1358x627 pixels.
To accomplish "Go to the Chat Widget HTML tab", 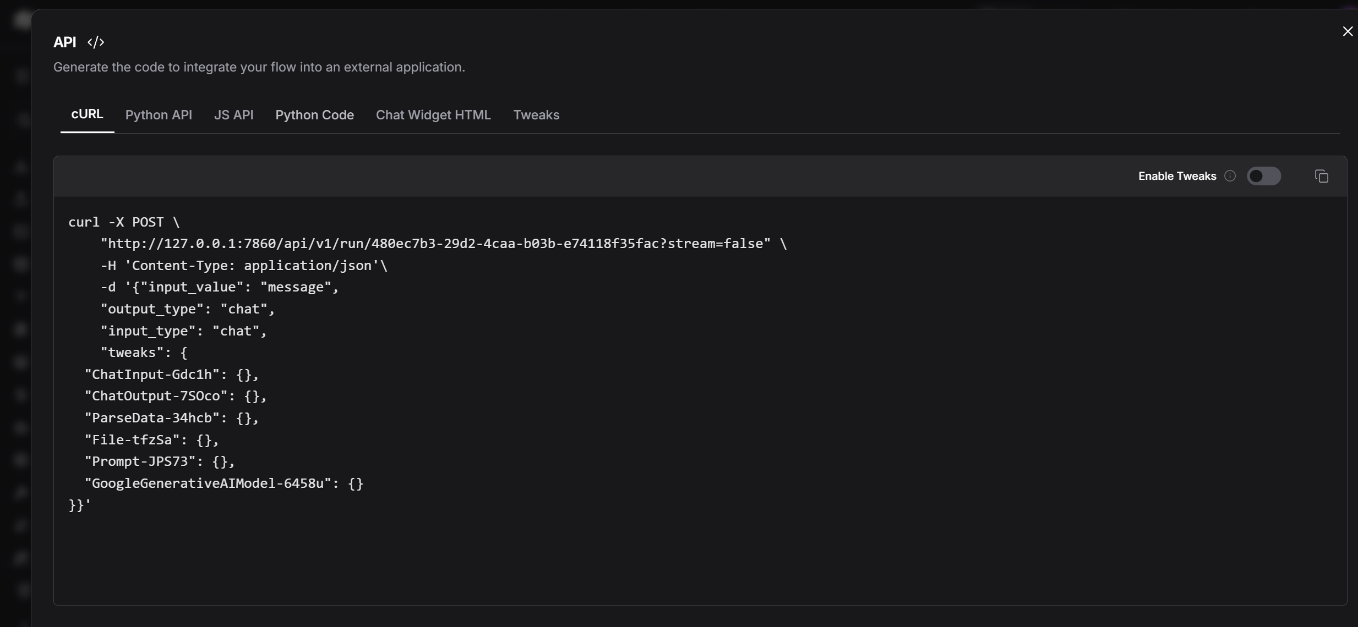I will 433,115.
